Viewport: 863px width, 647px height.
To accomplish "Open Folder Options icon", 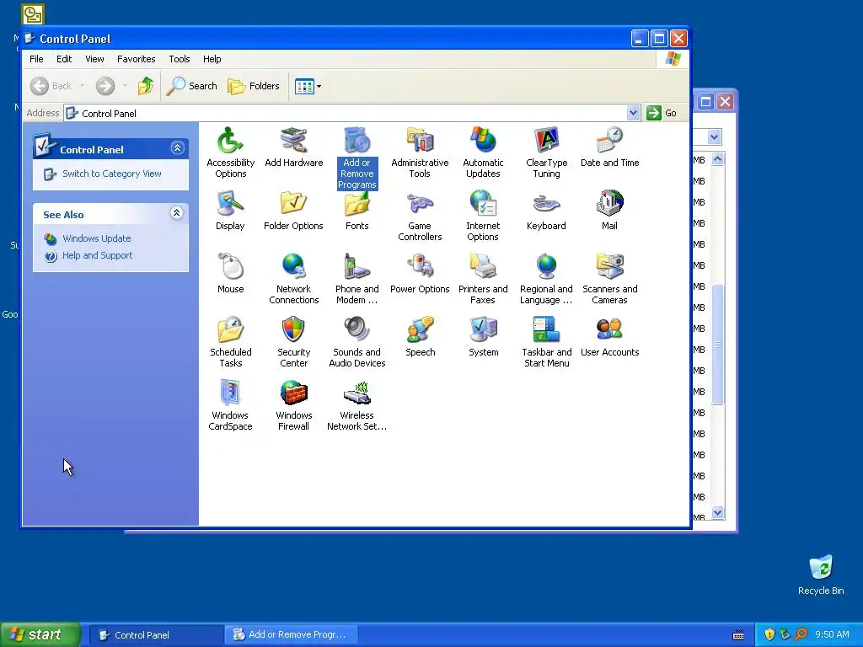I will click(x=293, y=210).
